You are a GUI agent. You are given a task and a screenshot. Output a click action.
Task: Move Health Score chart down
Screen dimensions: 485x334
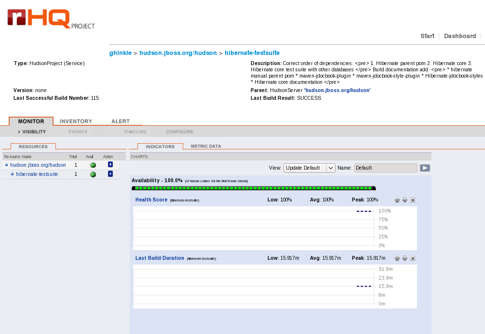point(405,200)
